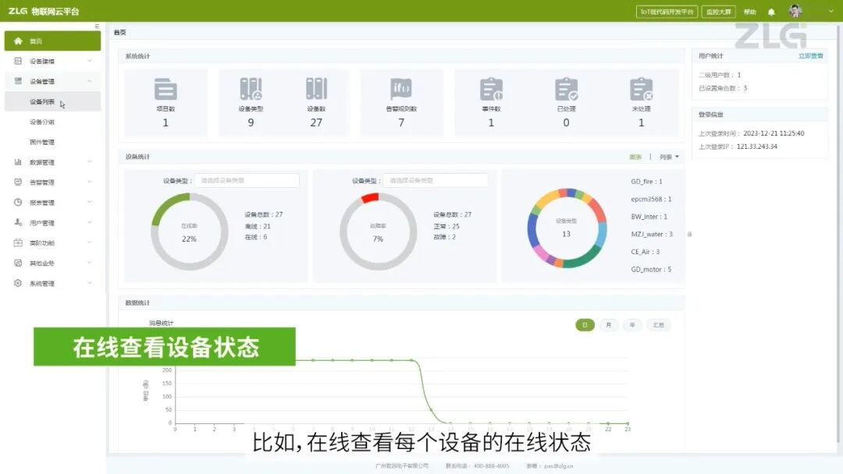Collapse the 设备管理 menu chevron
Image resolution: width=843 pixels, height=474 pixels.
pos(89,81)
